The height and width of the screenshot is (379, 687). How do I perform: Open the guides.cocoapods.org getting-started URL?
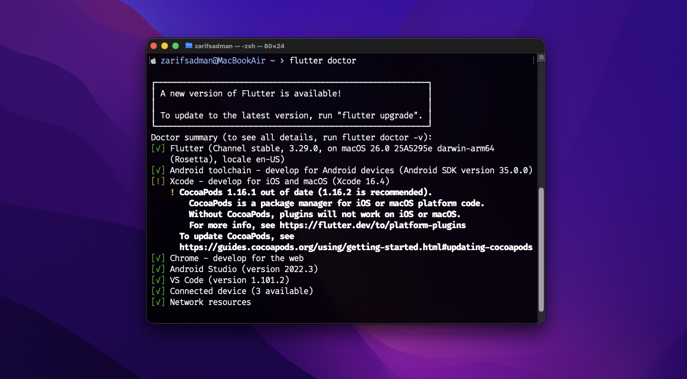[356, 247]
